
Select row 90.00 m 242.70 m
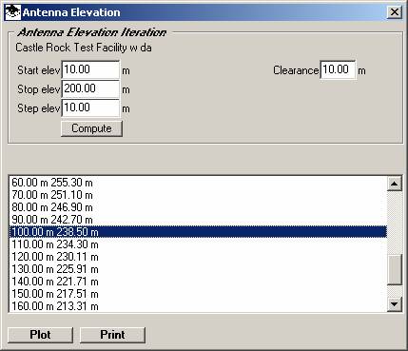(x=198, y=220)
